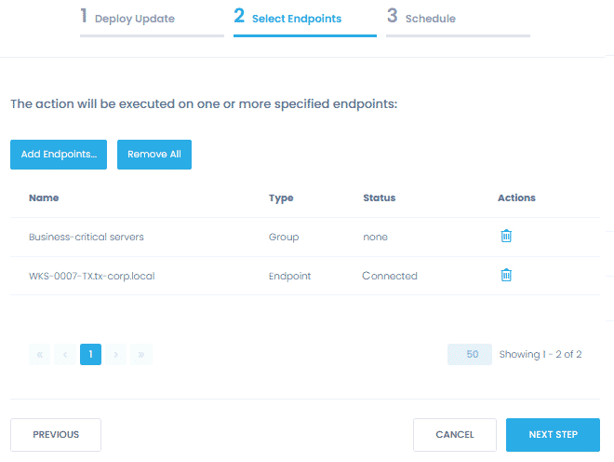Image resolution: width=614 pixels, height=462 pixels.
Task: Go to first page of results
Action: [40, 354]
